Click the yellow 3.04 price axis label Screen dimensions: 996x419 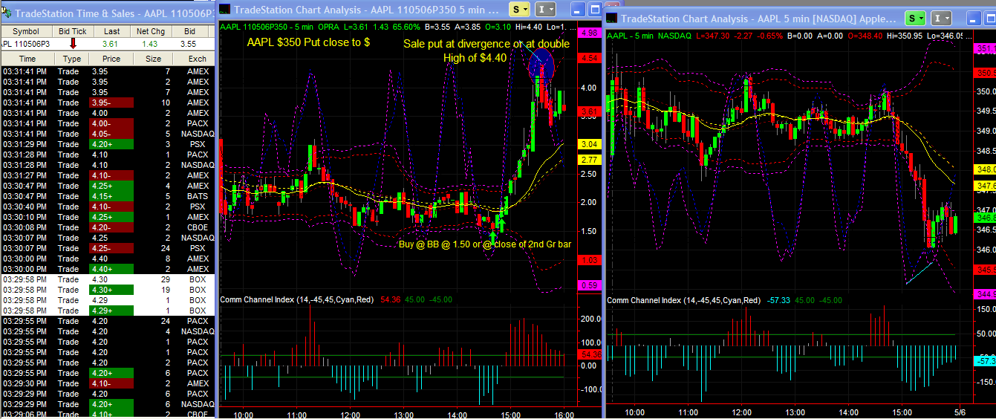(590, 144)
